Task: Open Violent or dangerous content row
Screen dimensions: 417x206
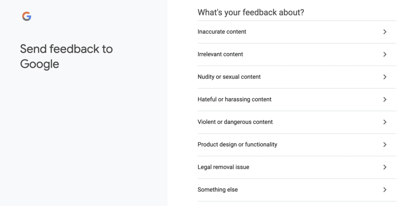Action: pos(297,122)
